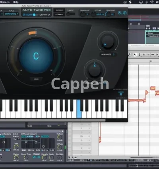Adjust reverb Diffuse level knob
This screenshot has height=169, width=159.
[60, 147]
